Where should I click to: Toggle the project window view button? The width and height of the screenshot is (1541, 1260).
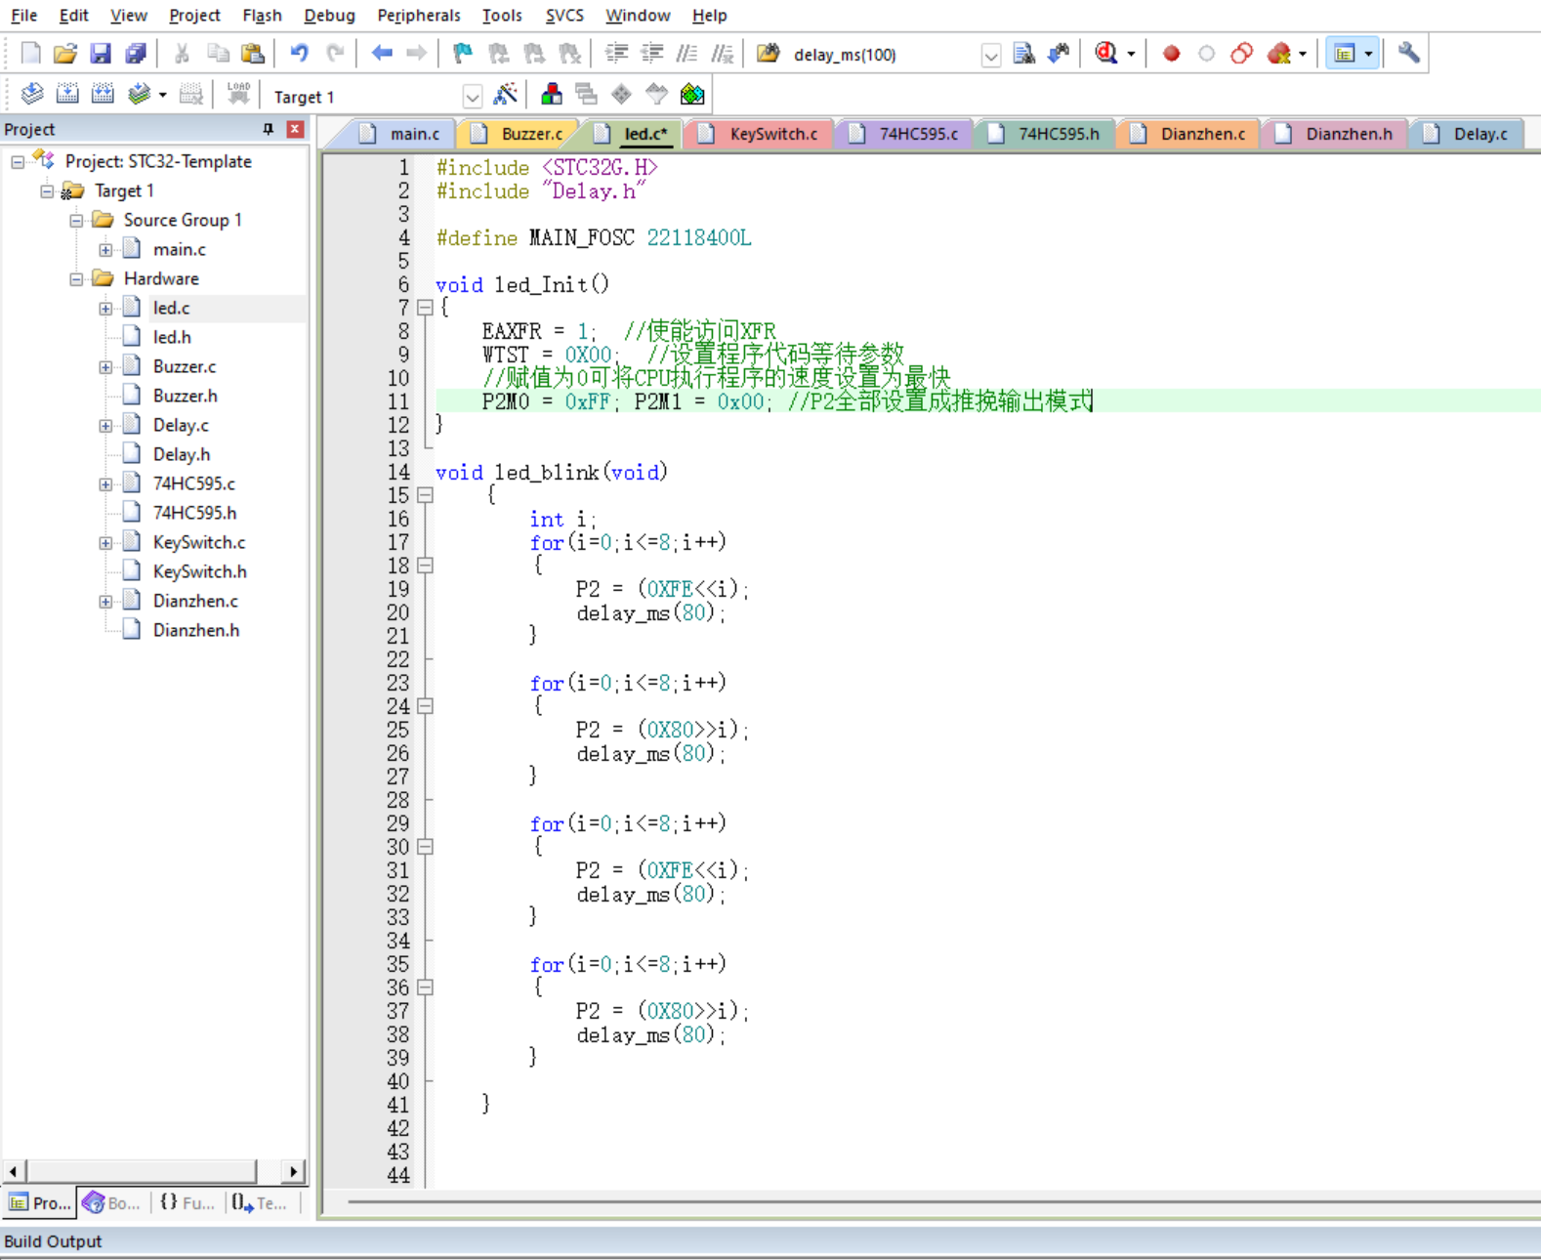(1345, 54)
